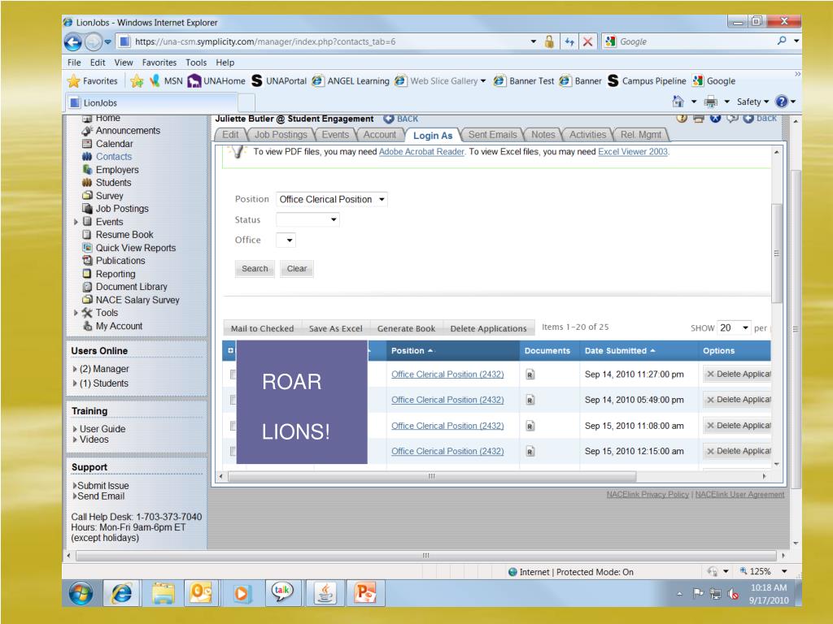Image resolution: width=833 pixels, height=624 pixels.
Task: Click the Print icon in command bar
Action: (x=710, y=102)
